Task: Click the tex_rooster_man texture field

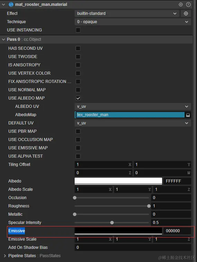Action: [x=130, y=115]
